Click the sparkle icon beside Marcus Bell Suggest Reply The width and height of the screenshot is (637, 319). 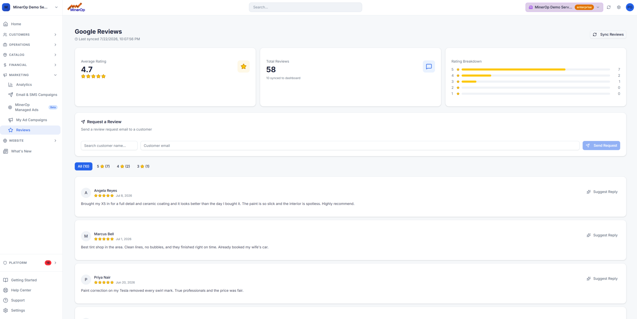[589, 235]
